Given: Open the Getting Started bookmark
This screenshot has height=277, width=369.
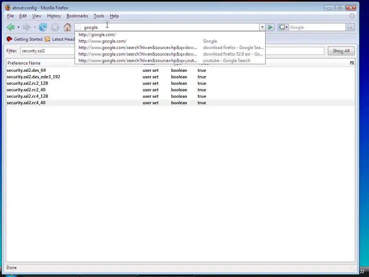Looking at the screenshot, I should pyautogui.click(x=25, y=39).
